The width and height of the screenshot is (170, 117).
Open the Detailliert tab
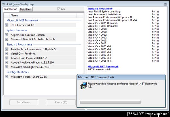(26, 10)
